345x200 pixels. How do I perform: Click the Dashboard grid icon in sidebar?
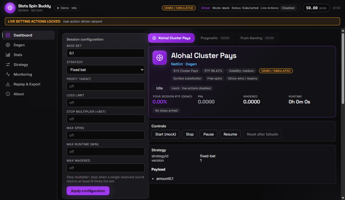tap(8, 35)
